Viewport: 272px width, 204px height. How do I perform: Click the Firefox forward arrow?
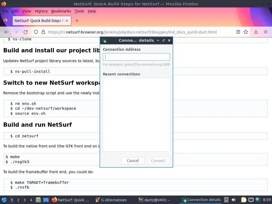(16, 32)
